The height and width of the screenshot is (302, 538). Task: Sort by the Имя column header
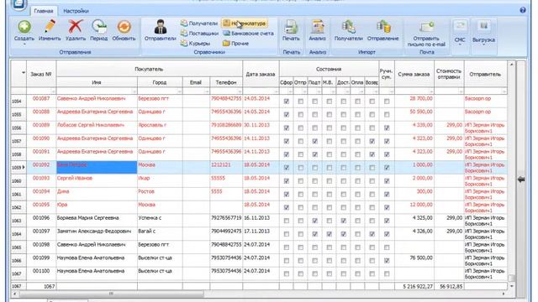click(97, 82)
